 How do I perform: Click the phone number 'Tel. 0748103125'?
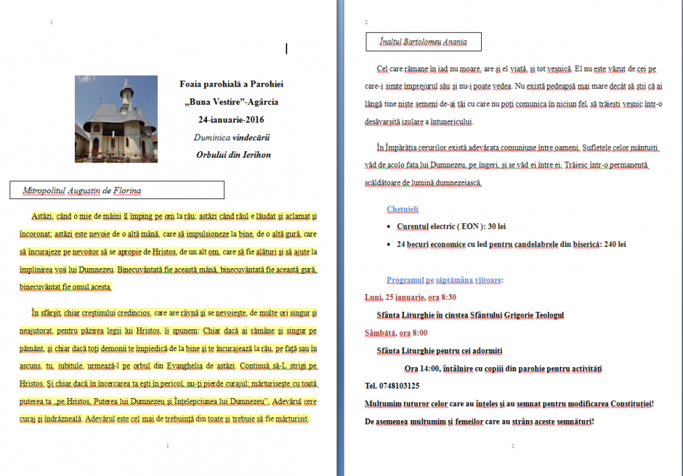coord(392,386)
